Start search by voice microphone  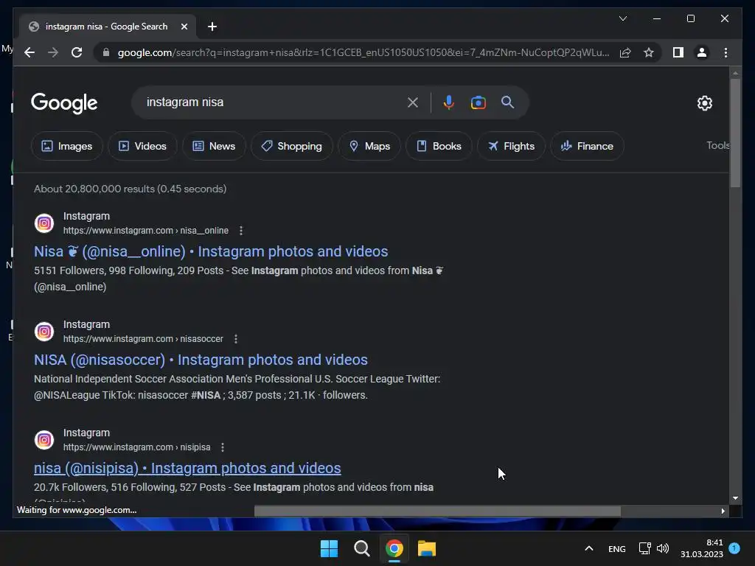(448, 102)
